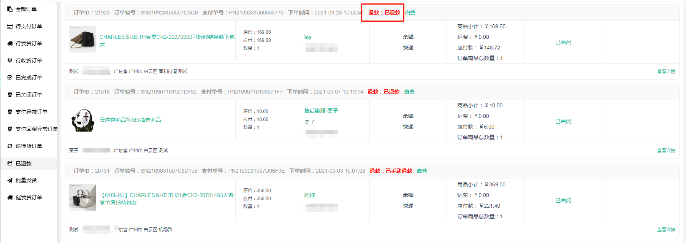
Task: Click the 已完成订单 checkmark icon
Action: coord(10,78)
